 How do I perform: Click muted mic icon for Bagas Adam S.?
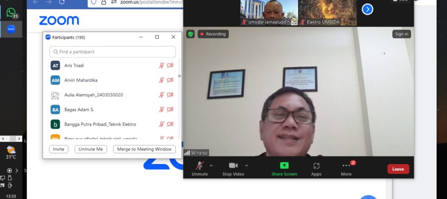162,110
